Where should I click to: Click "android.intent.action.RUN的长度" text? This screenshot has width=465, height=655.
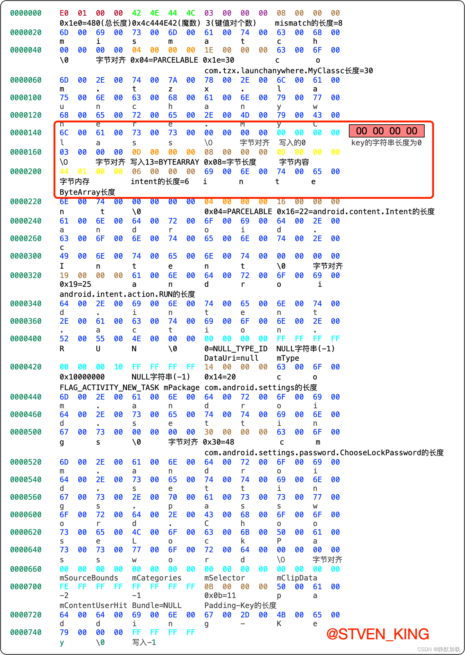click(x=127, y=294)
